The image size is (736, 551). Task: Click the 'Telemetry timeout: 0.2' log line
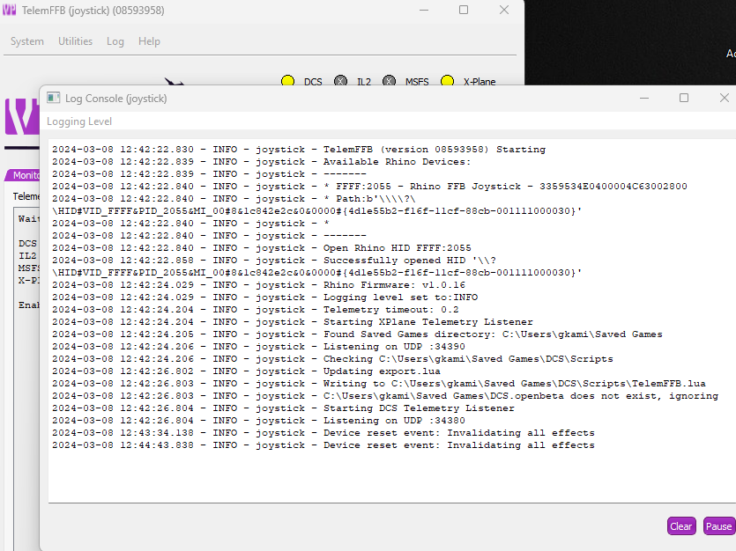(x=256, y=309)
